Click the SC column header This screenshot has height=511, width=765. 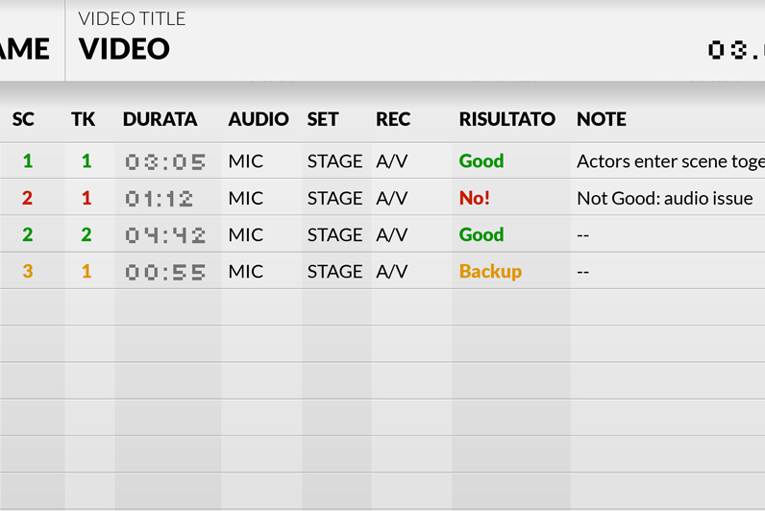point(23,120)
